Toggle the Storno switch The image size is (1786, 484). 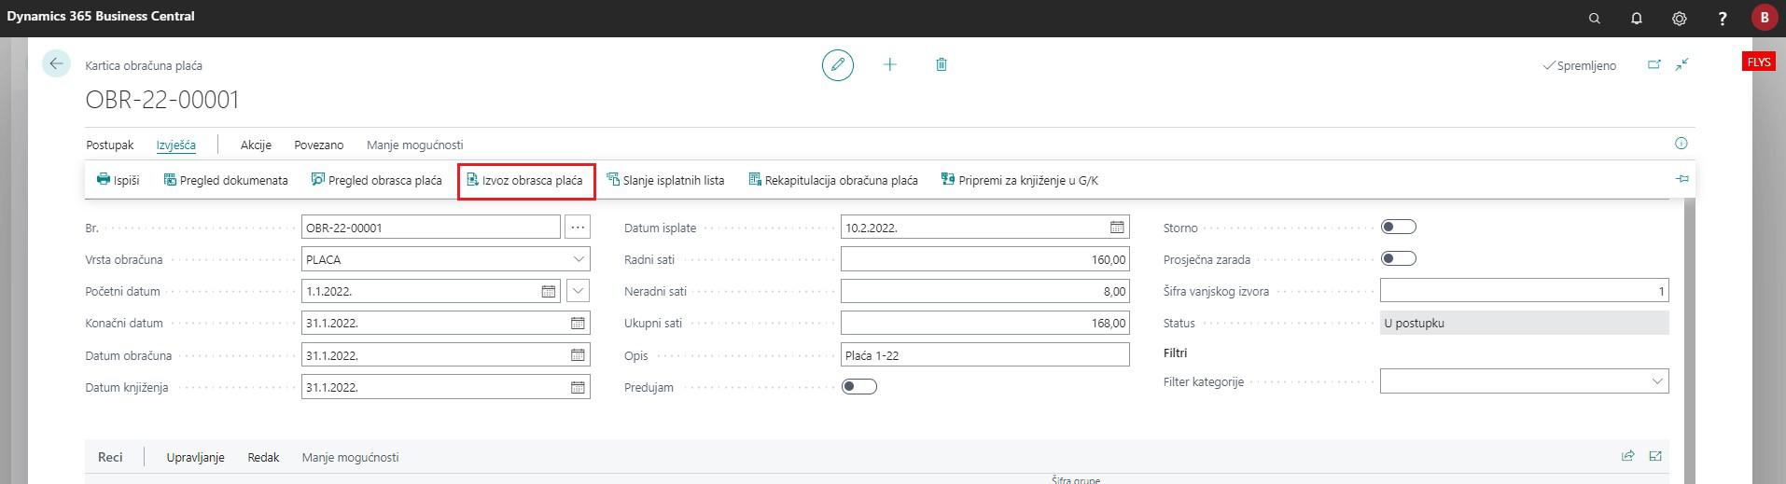[x=1399, y=227]
